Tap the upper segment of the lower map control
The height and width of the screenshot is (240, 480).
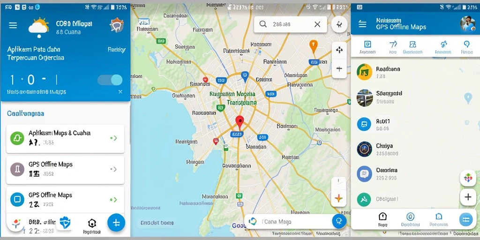338,182
